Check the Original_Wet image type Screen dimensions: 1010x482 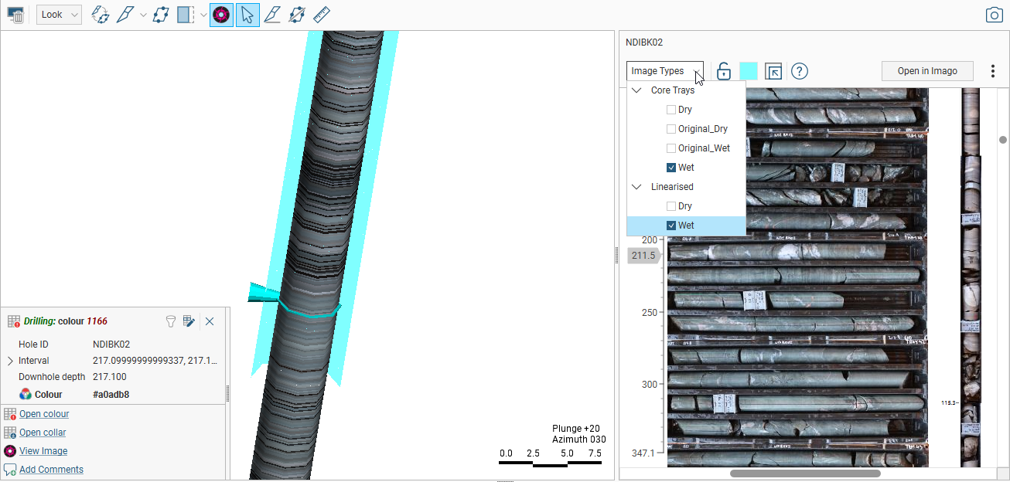(x=671, y=148)
